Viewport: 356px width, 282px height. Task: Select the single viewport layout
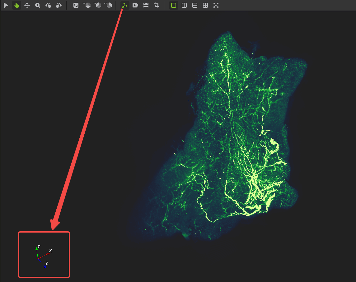coord(174,5)
